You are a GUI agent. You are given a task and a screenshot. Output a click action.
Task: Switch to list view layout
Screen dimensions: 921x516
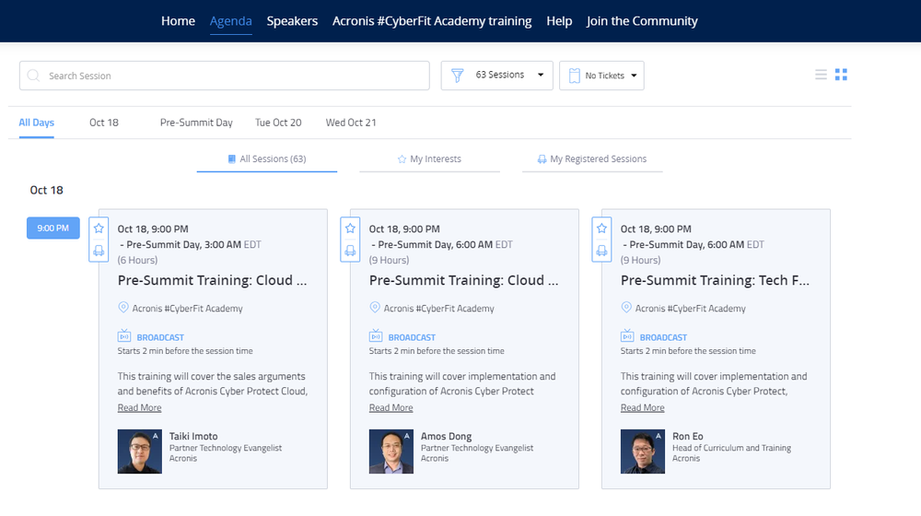point(821,75)
